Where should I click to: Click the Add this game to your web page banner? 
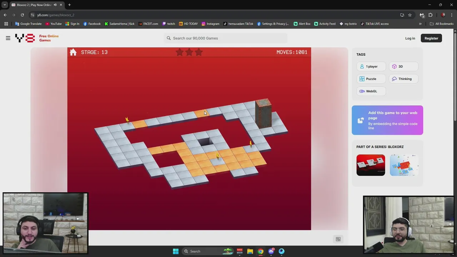(387, 120)
